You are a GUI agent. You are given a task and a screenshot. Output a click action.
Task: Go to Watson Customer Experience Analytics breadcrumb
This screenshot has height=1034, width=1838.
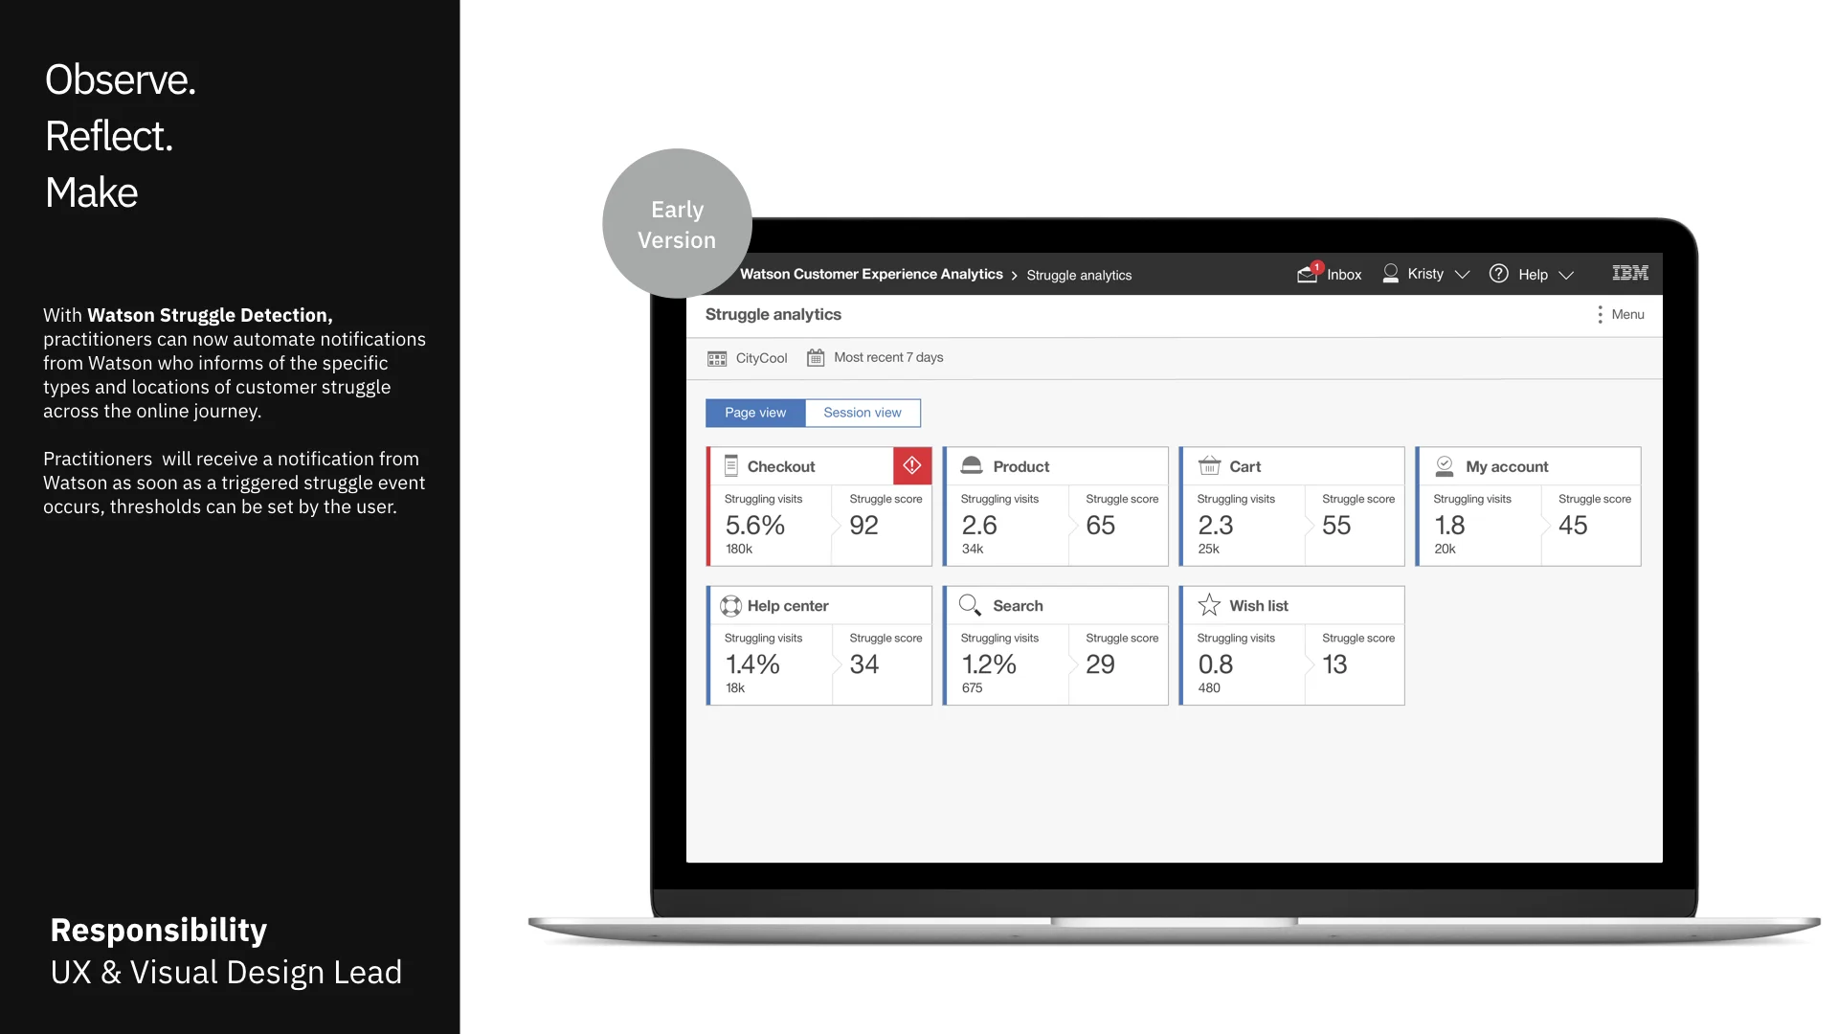pyautogui.click(x=870, y=274)
